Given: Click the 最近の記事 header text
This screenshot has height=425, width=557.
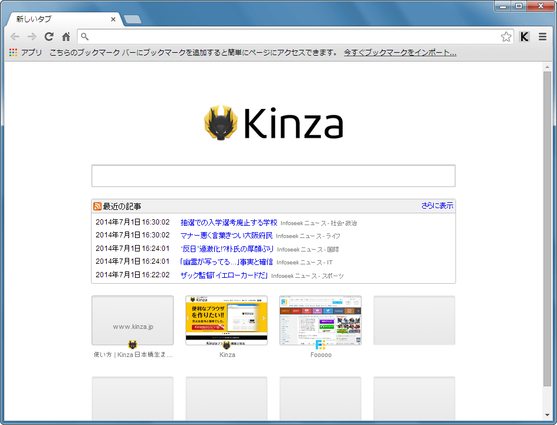Looking at the screenshot, I should 122,206.
